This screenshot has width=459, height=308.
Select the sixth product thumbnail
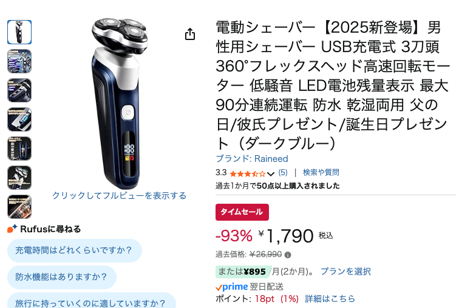[19, 178]
